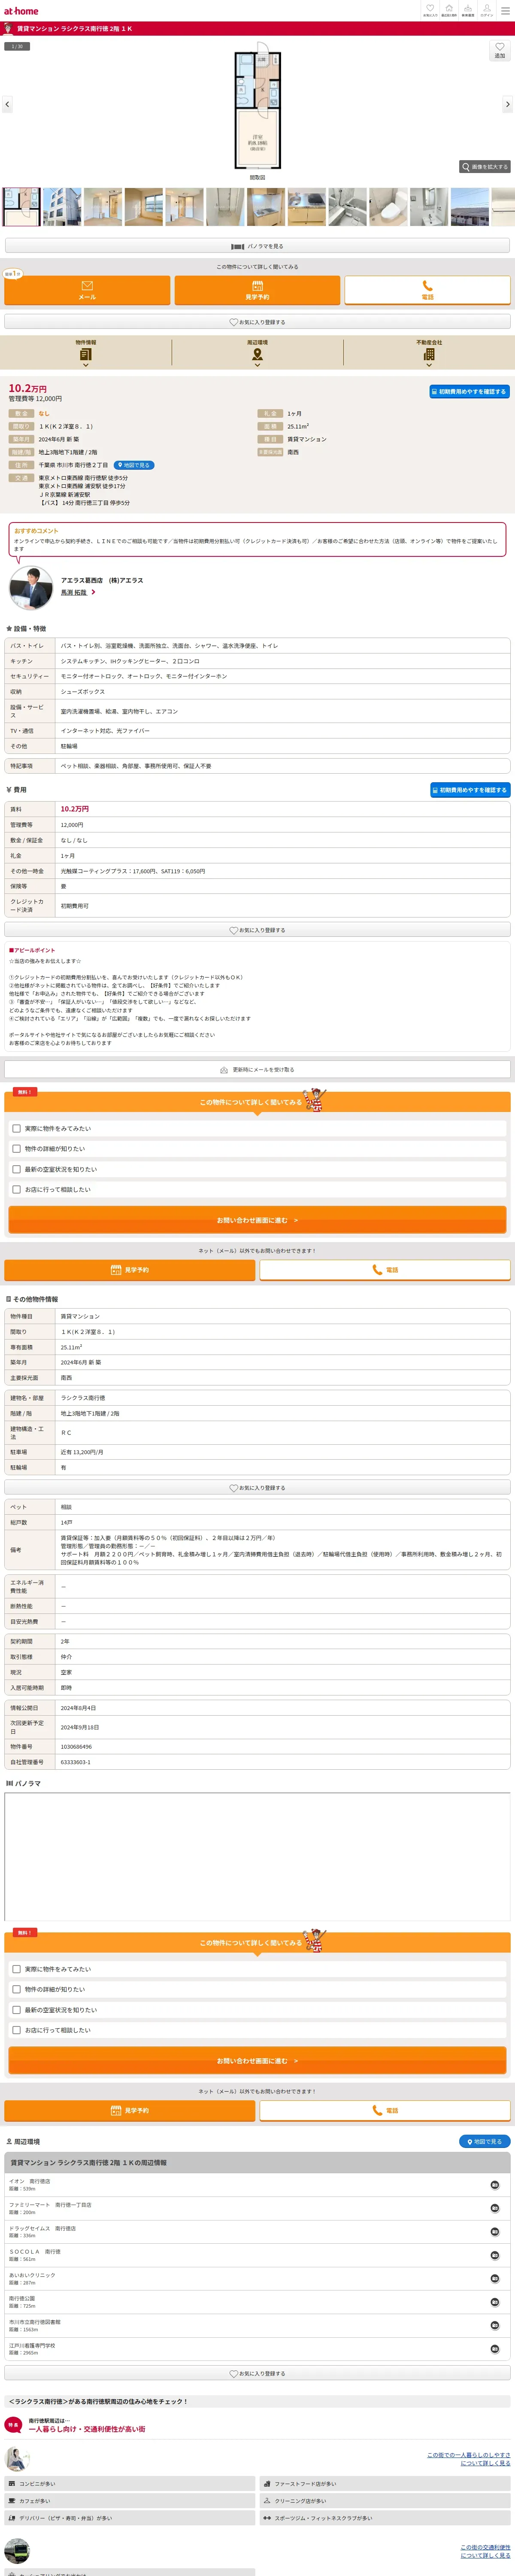The width and height of the screenshot is (515, 2576).
Task: Click 見学予約 button above 周辺環境 heading
Action: (130, 2111)
